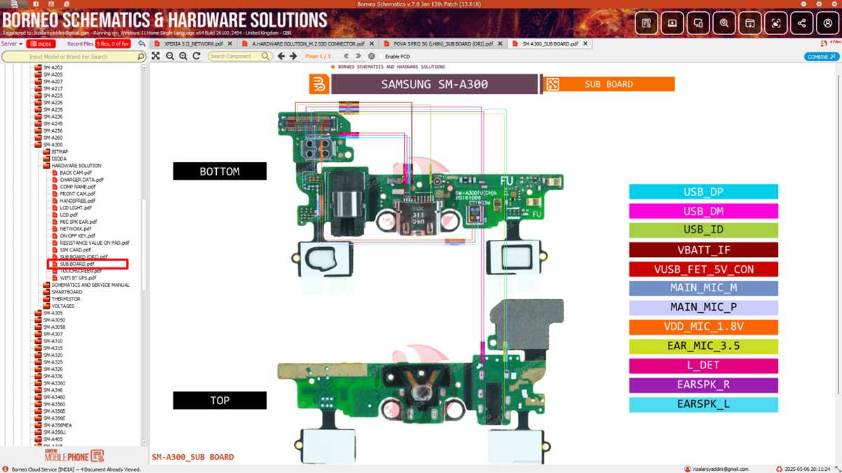Select the EARSPK_L legend swatch

click(x=703, y=404)
